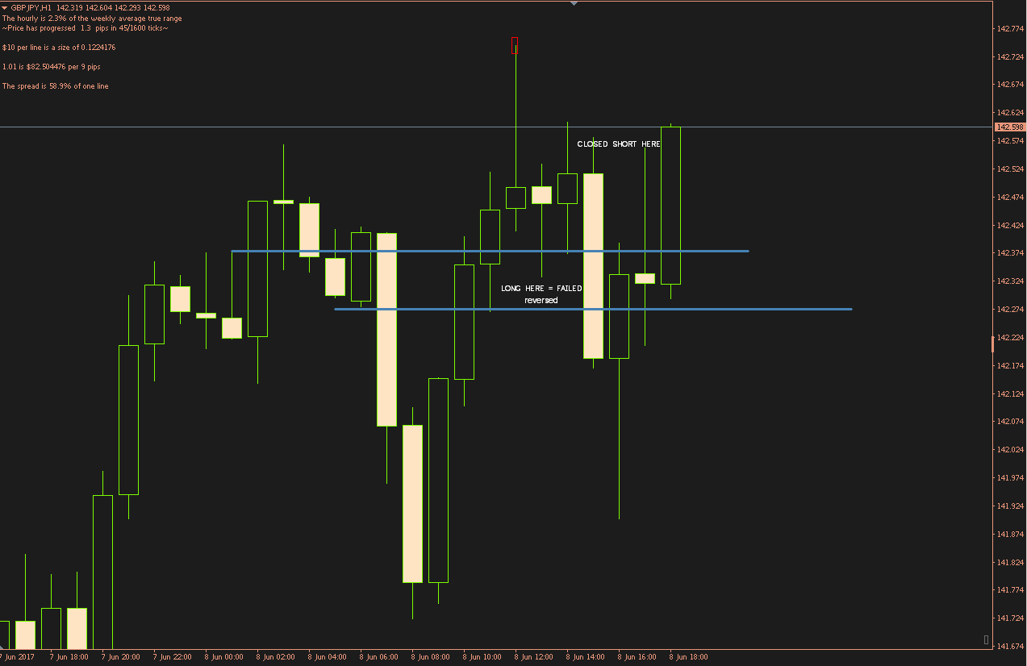Click the '8 Jun 04:00' time axis label
Screen dimensions: 1027x666
[x=328, y=657]
